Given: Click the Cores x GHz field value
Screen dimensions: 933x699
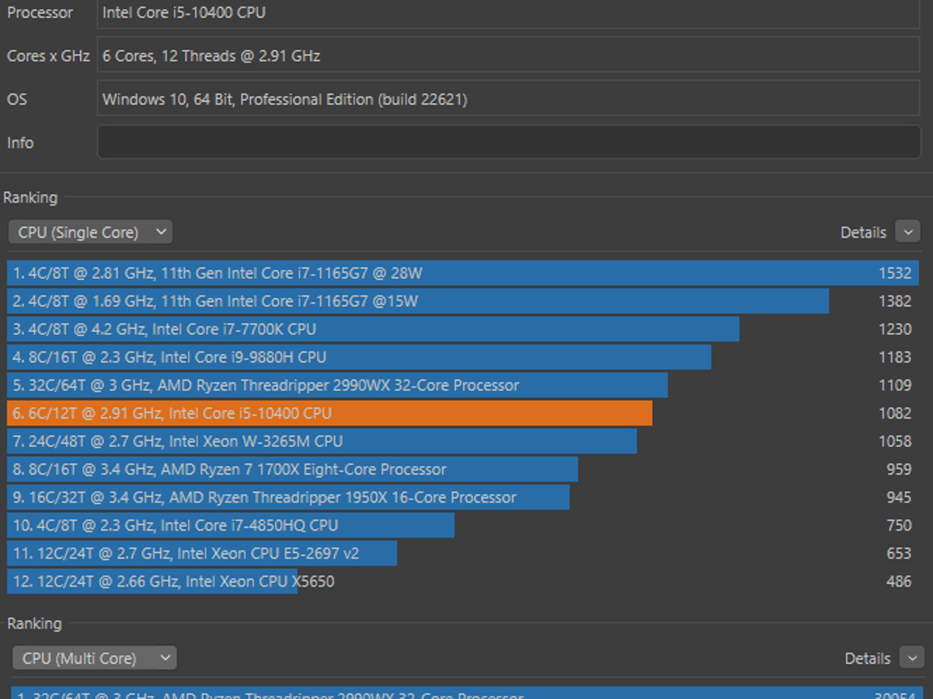Looking at the screenshot, I should point(509,56).
